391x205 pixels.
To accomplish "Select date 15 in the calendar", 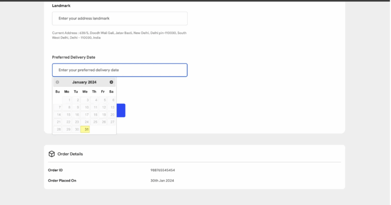I will click(x=68, y=114).
